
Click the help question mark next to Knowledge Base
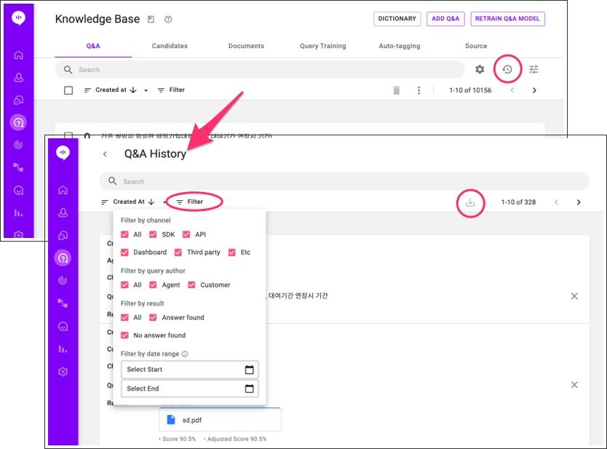(x=168, y=20)
